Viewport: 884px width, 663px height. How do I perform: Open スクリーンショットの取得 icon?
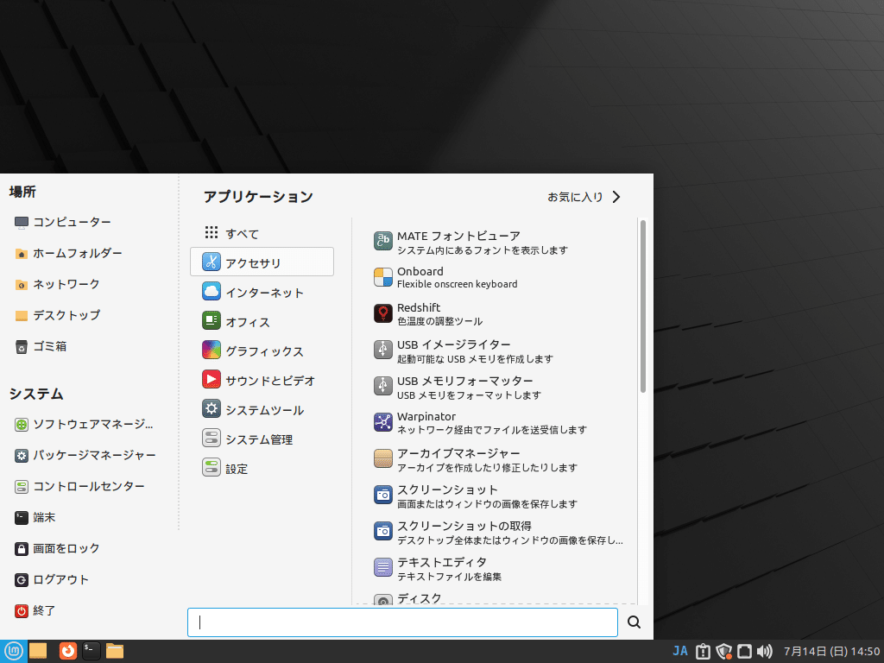click(x=382, y=531)
